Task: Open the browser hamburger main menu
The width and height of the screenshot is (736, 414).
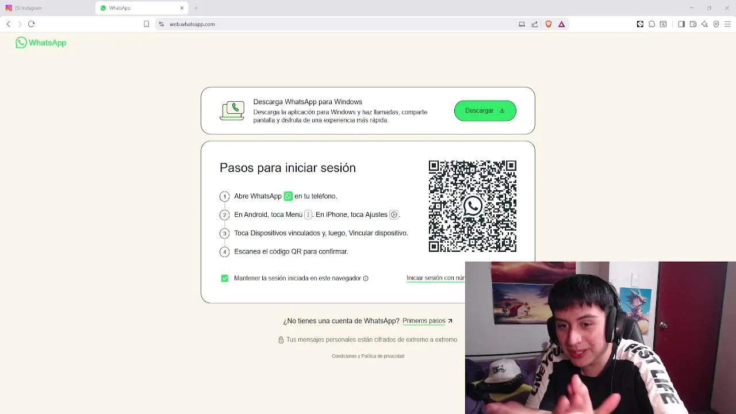Action: coord(727,24)
